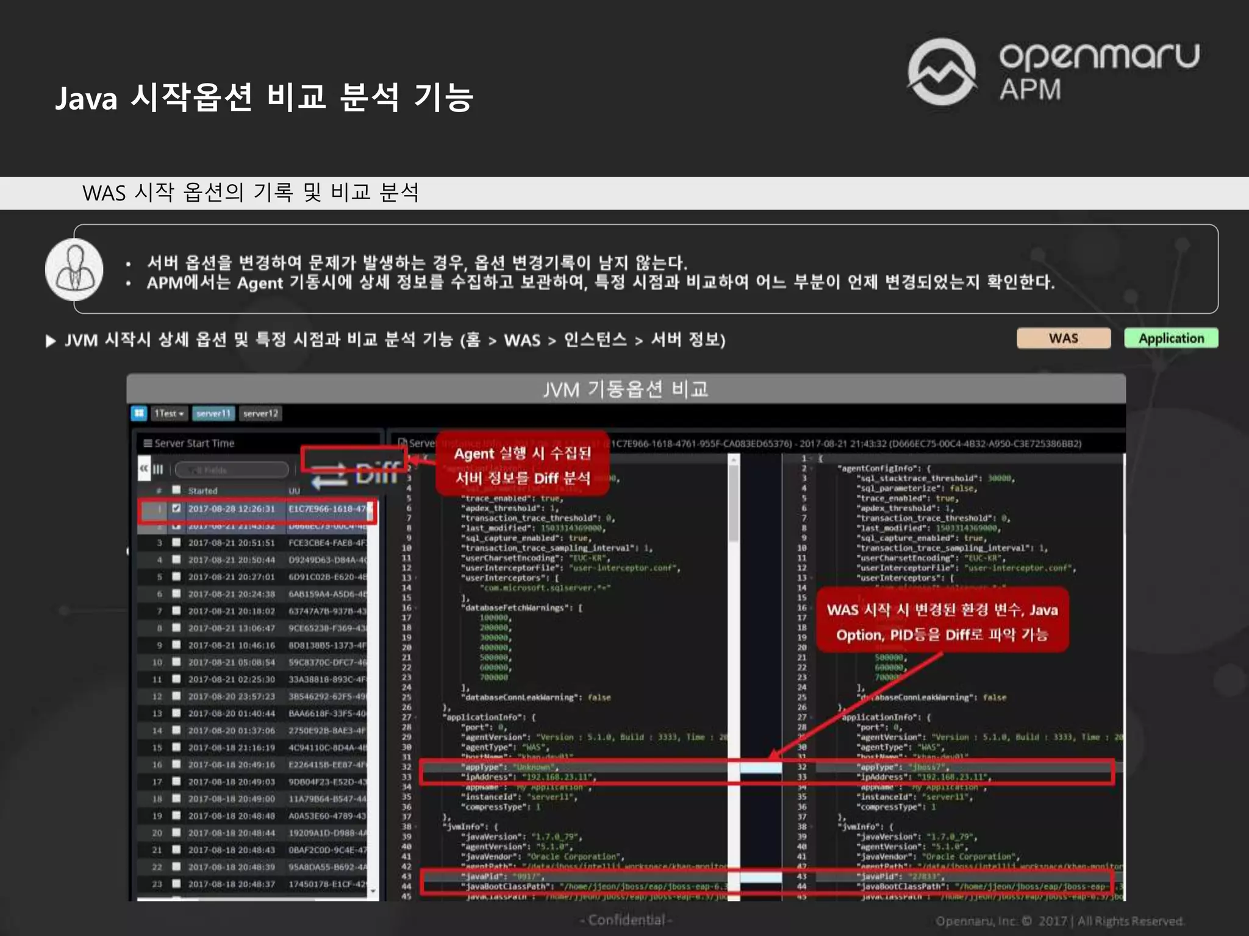Open the 1Test group dropdown

click(169, 413)
